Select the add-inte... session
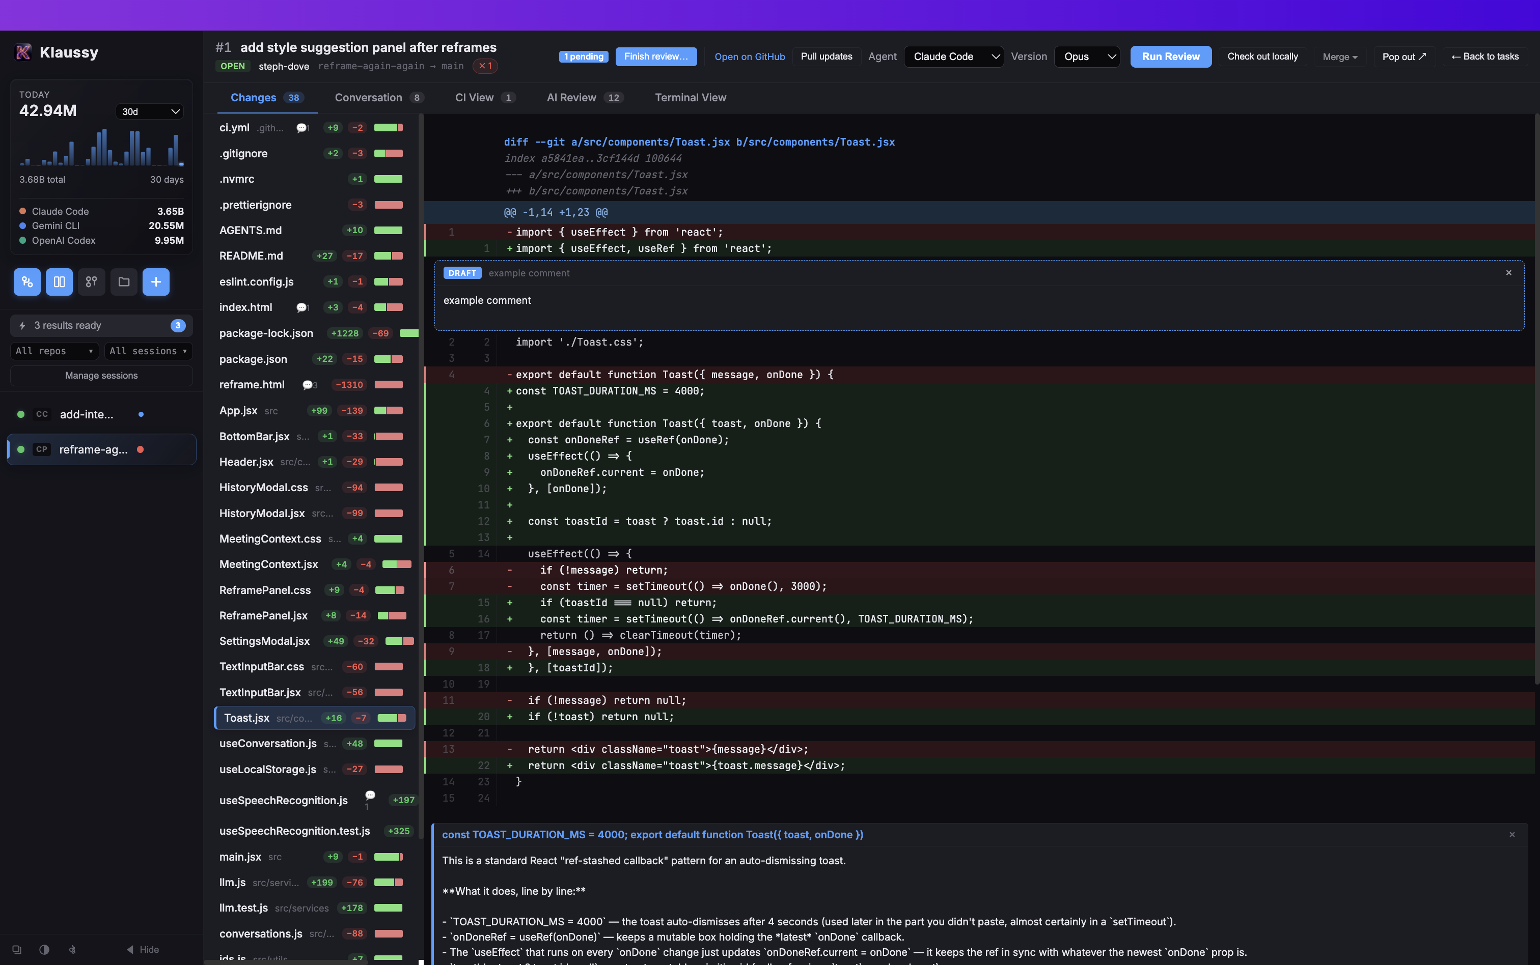 click(x=101, y=414)
